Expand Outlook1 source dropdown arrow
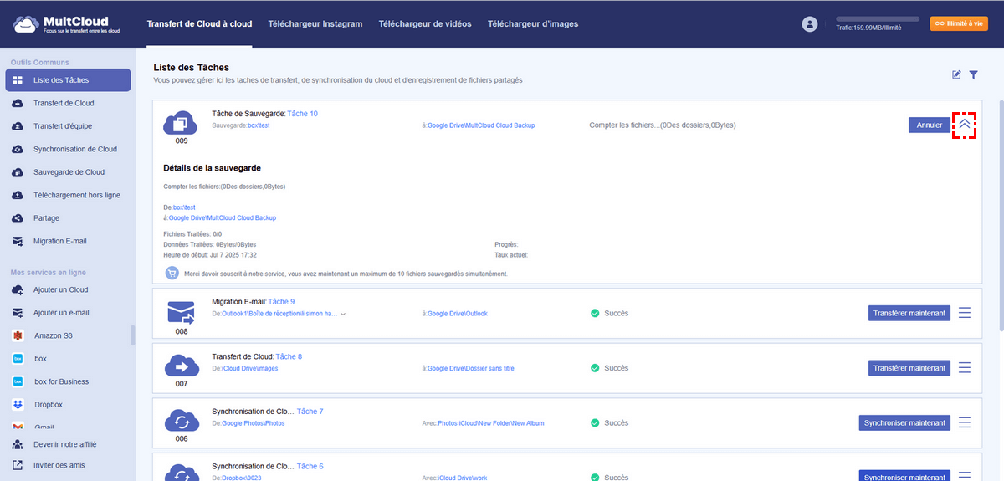The image size is (1004, 481). coord(343,314)
